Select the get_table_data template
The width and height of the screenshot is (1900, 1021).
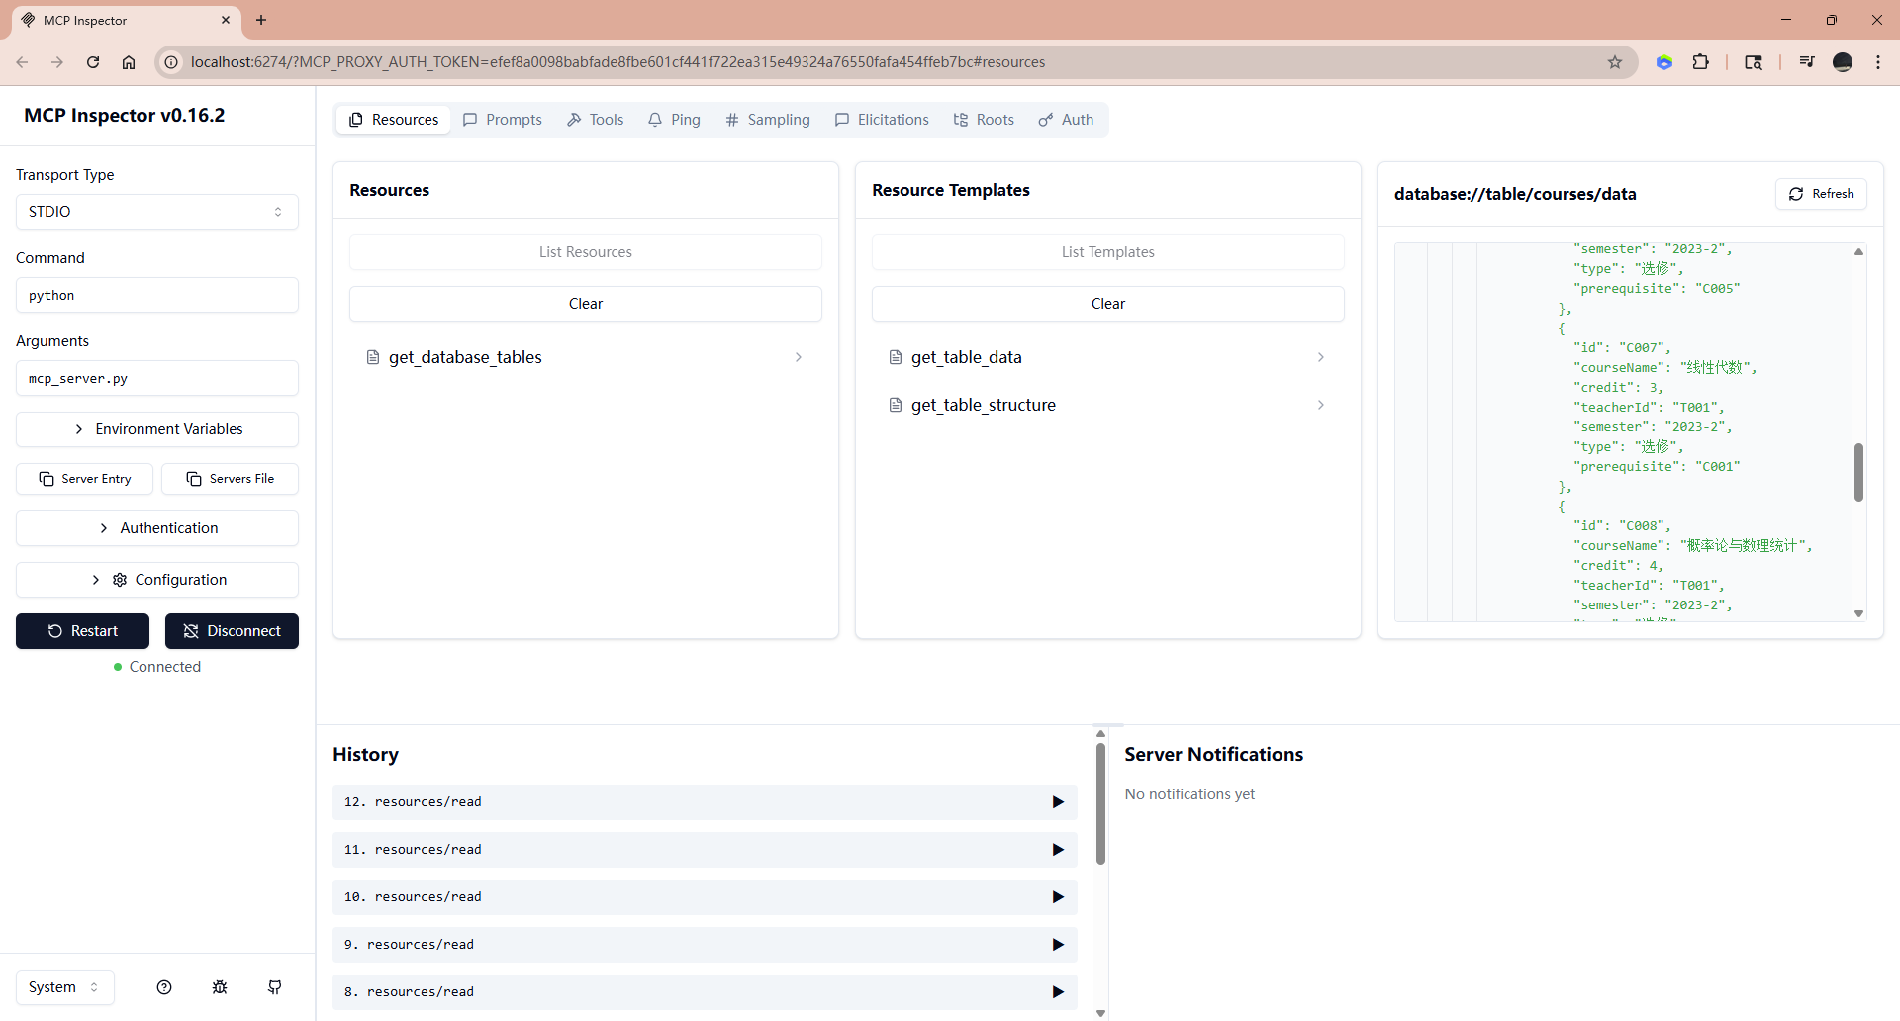click(x=1108, y=357)
